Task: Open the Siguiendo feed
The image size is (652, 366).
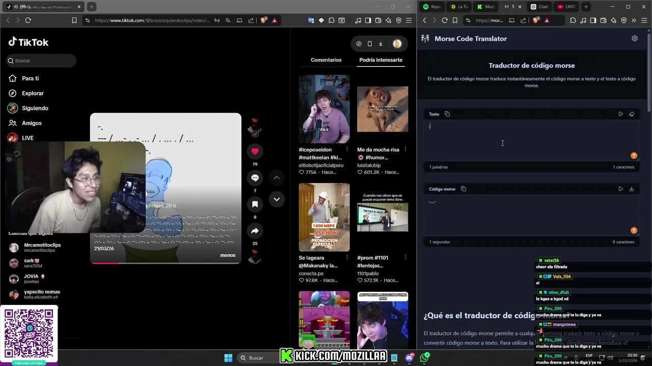Action: [35, 108]
